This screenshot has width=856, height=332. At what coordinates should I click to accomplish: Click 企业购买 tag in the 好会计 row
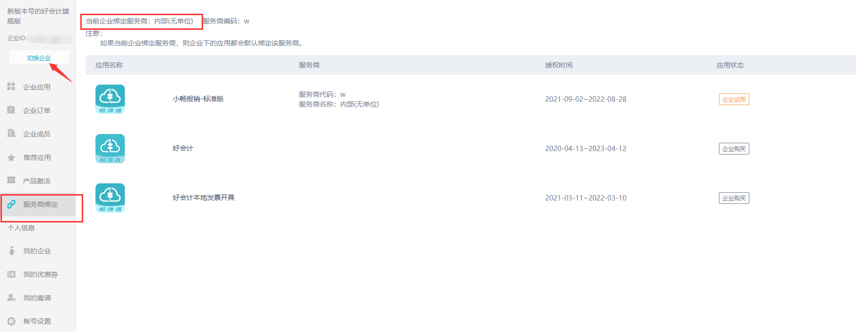(x=734, y=149)
